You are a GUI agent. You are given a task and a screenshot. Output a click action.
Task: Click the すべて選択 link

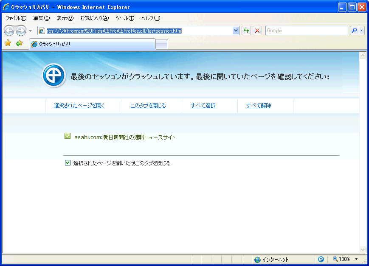coord(203,106)
